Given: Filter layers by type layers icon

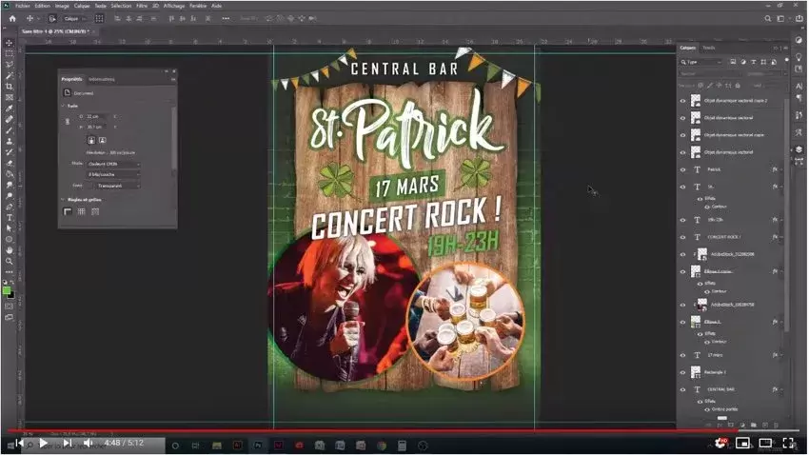Looking at the screenshot, I should (x=753, y=62).
